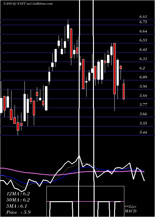Select the 6.2 price axis label
The image size is (155, 217).
142,68
